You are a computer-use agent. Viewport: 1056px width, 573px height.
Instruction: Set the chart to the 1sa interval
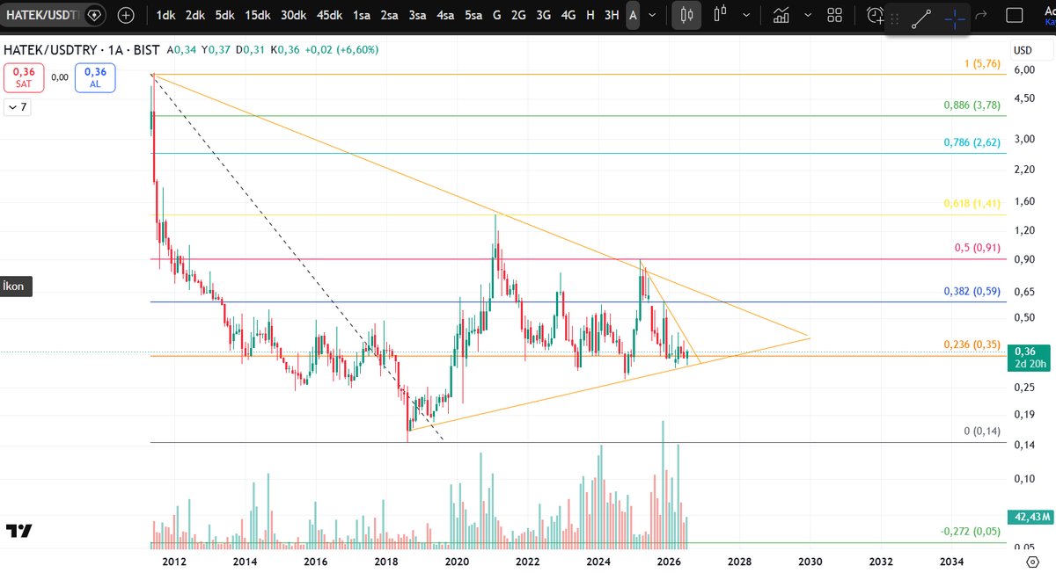pyautogui.click(x=361, y=15)
